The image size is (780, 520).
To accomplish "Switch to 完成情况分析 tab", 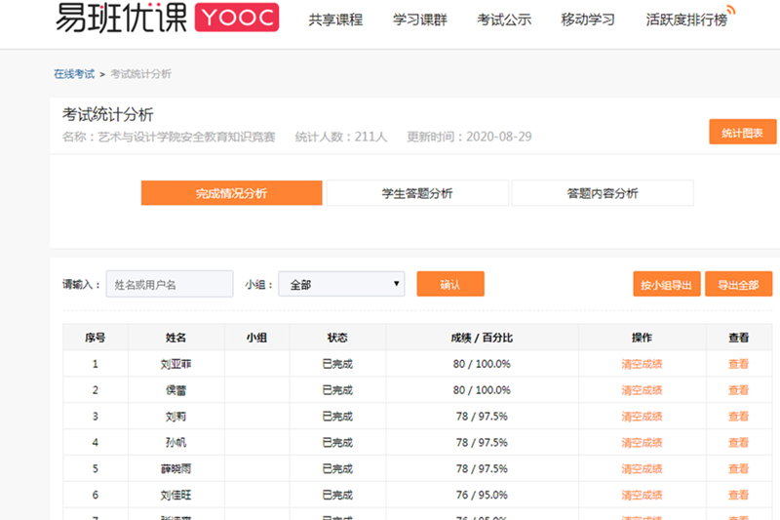I will (x=231, y=193).
